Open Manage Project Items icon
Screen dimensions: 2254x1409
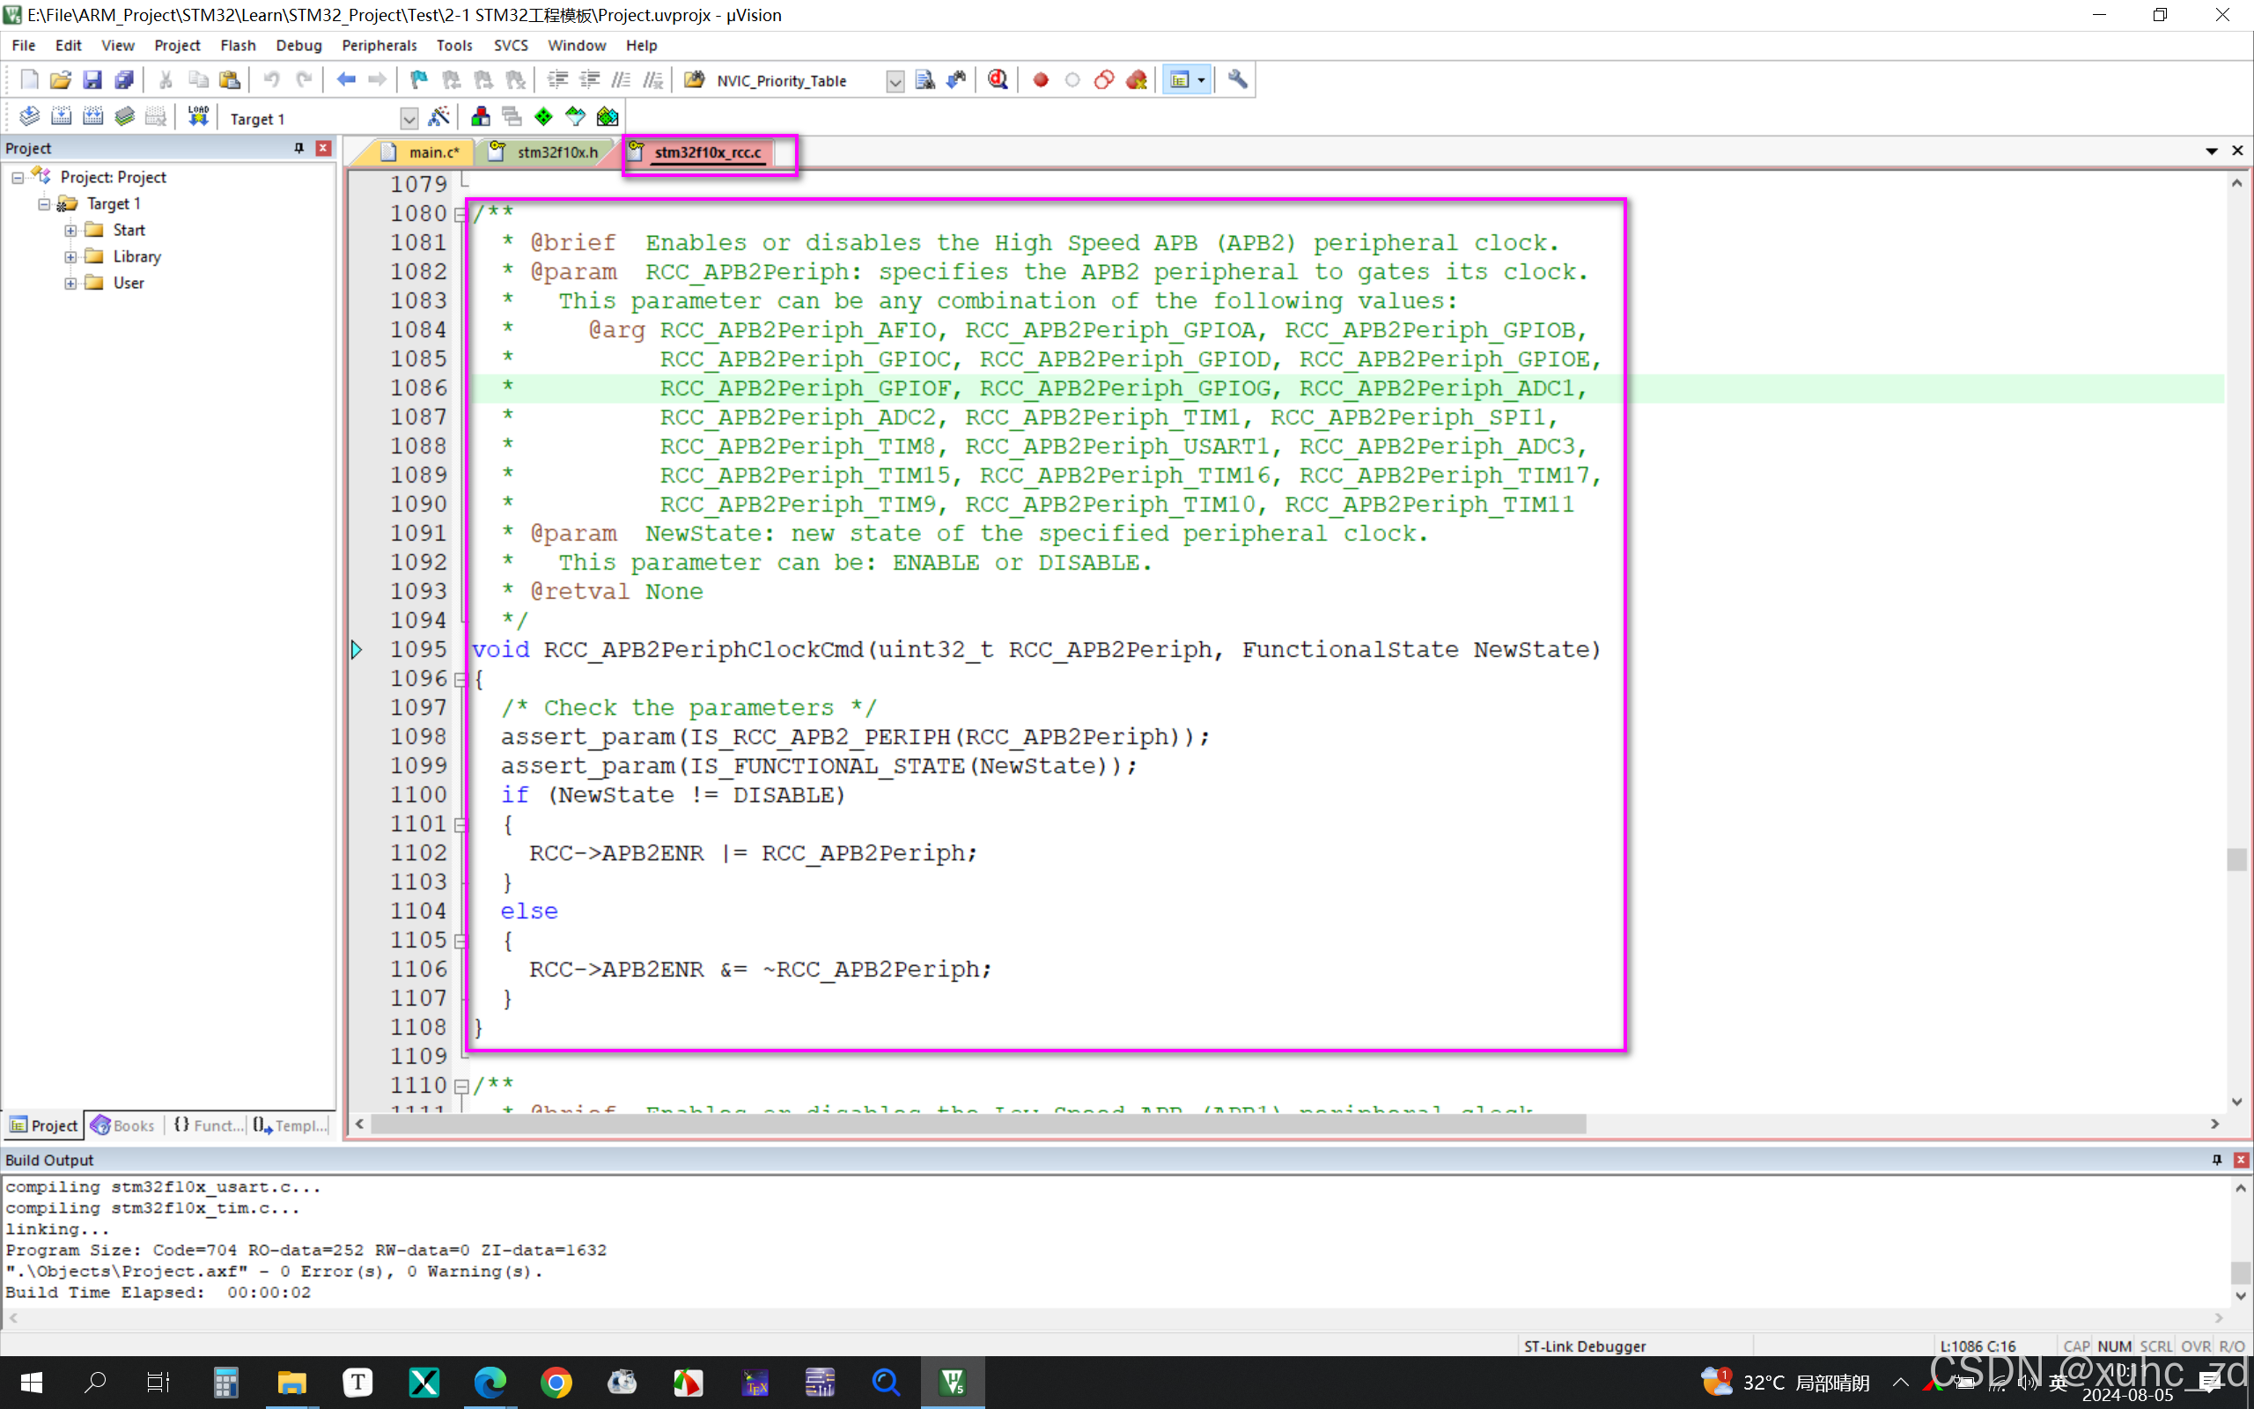[x=481, y=116]
